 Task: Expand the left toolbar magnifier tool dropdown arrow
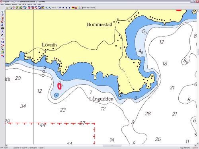(x=4, y=12)
